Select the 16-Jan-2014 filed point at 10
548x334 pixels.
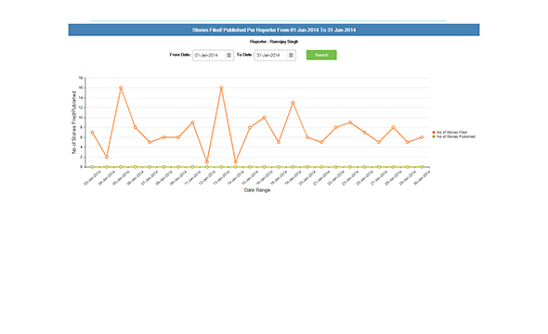tap(264, 118)
